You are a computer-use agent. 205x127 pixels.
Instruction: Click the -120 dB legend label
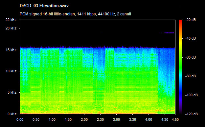[x=192, y=114]
